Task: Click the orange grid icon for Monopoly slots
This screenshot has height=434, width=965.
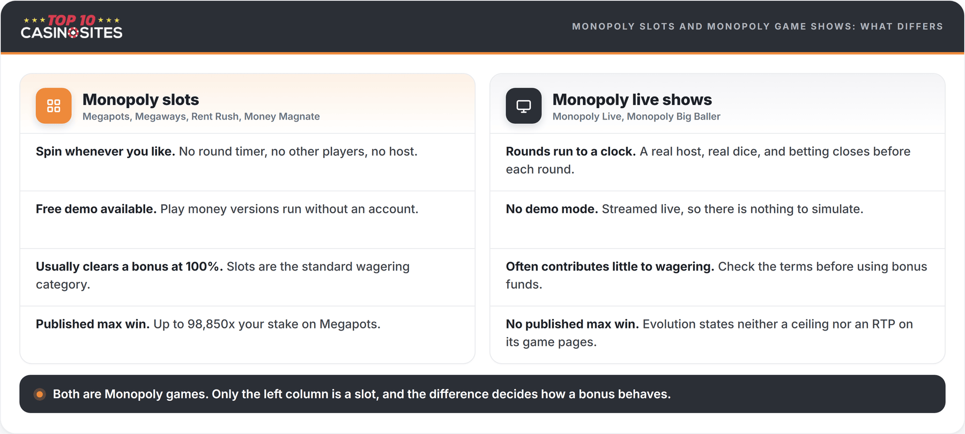Action: click(54, 106)
